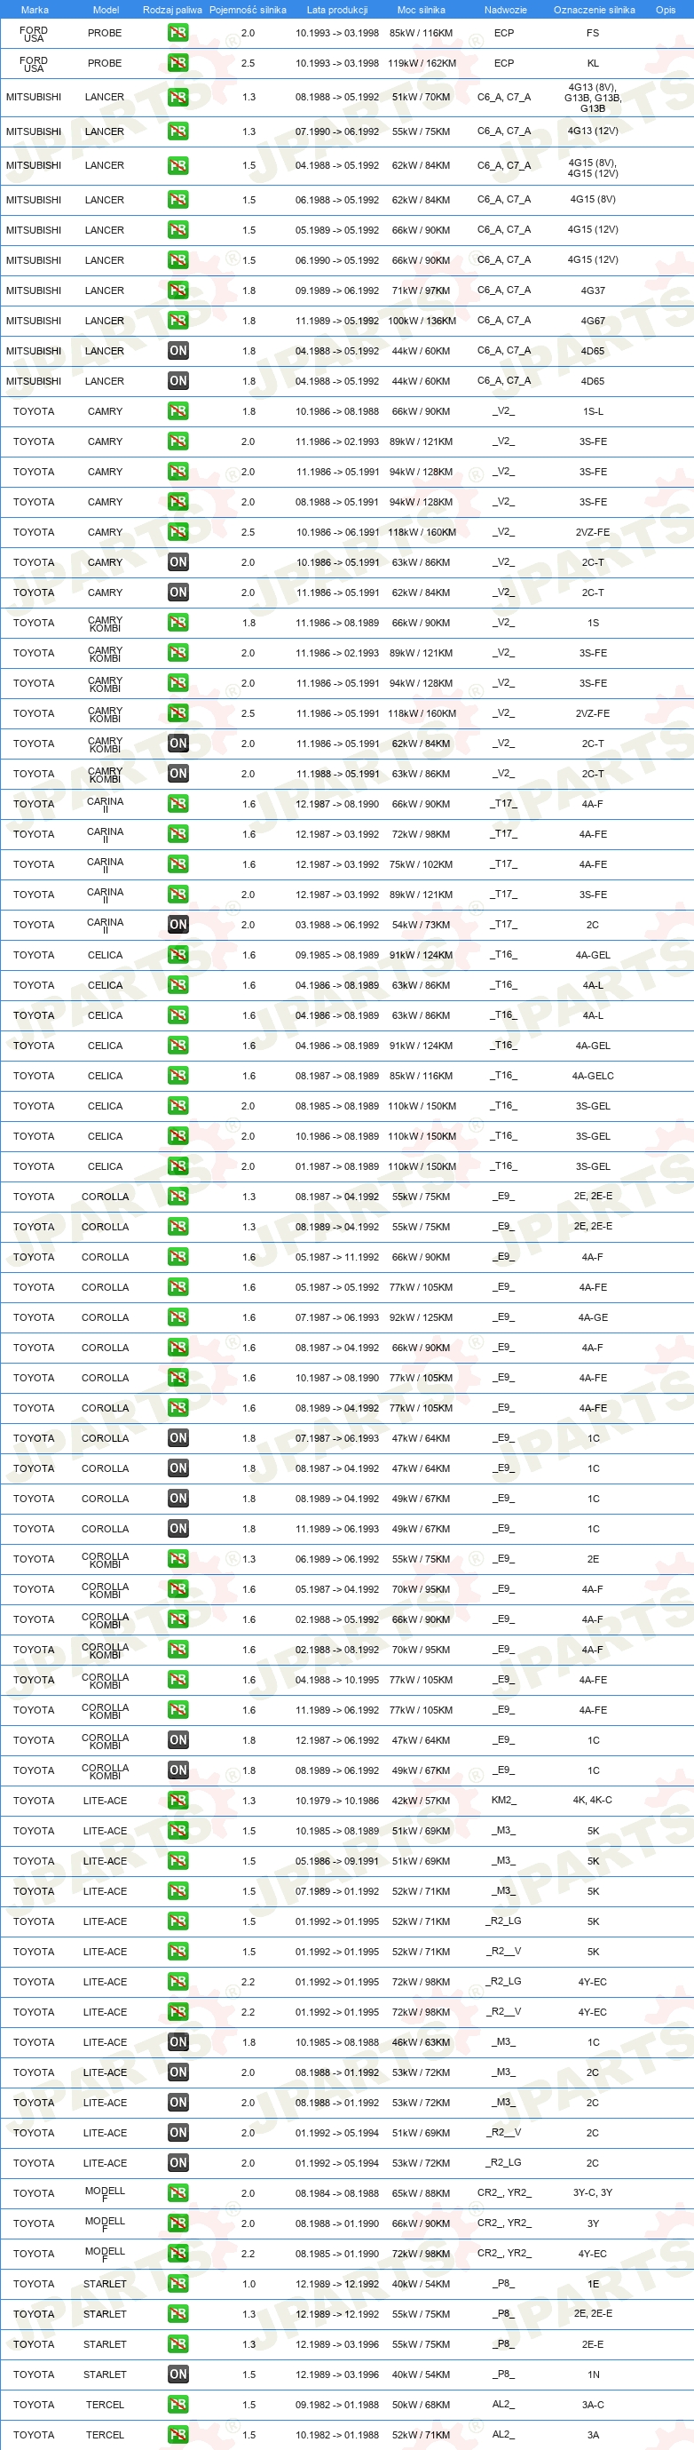694x2450 pixels.
Task: Click petrol icon in Corolla Kombi 04.1988 -> 10.1995 row
Action: [177, 1680]
